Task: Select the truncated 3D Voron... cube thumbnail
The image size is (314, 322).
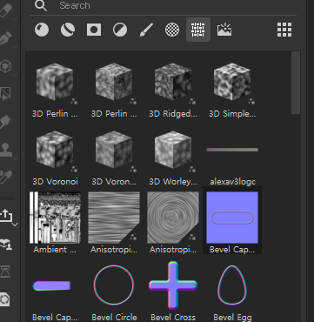Action: point(114,150)
